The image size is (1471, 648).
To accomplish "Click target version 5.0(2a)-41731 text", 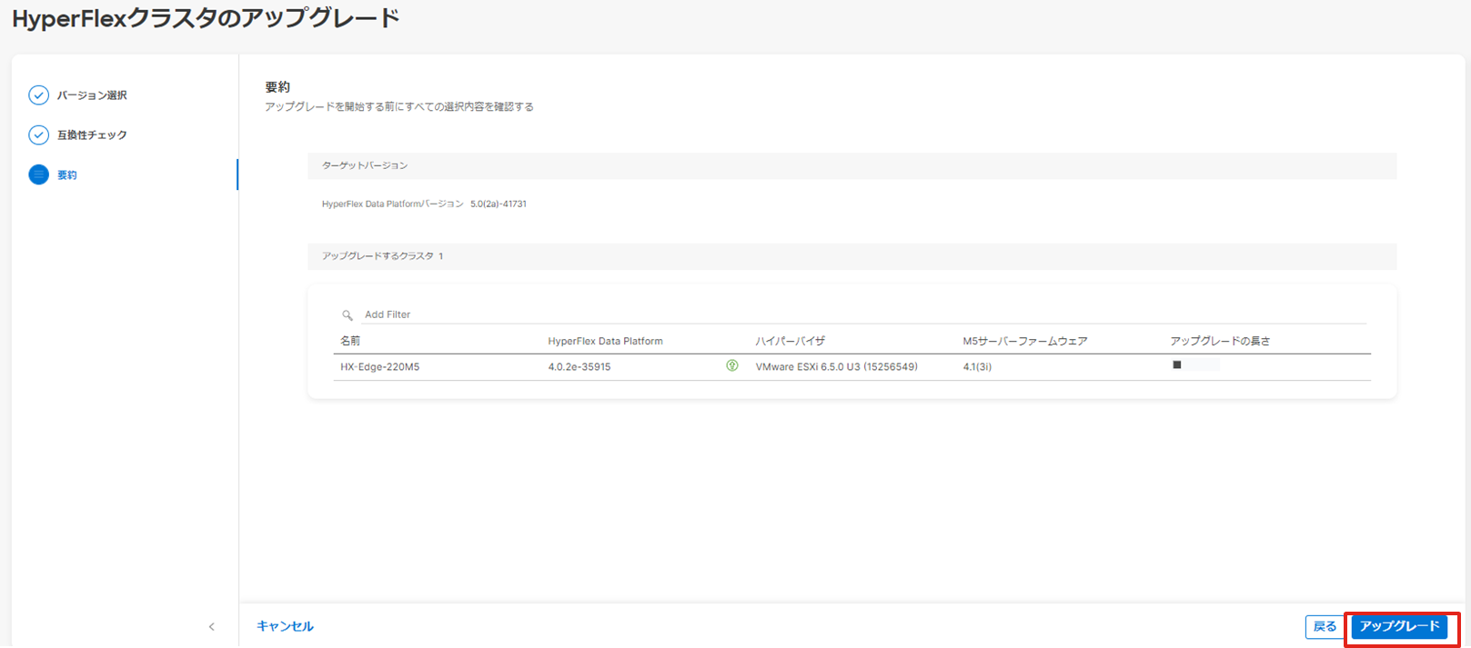I will [499, 204].
